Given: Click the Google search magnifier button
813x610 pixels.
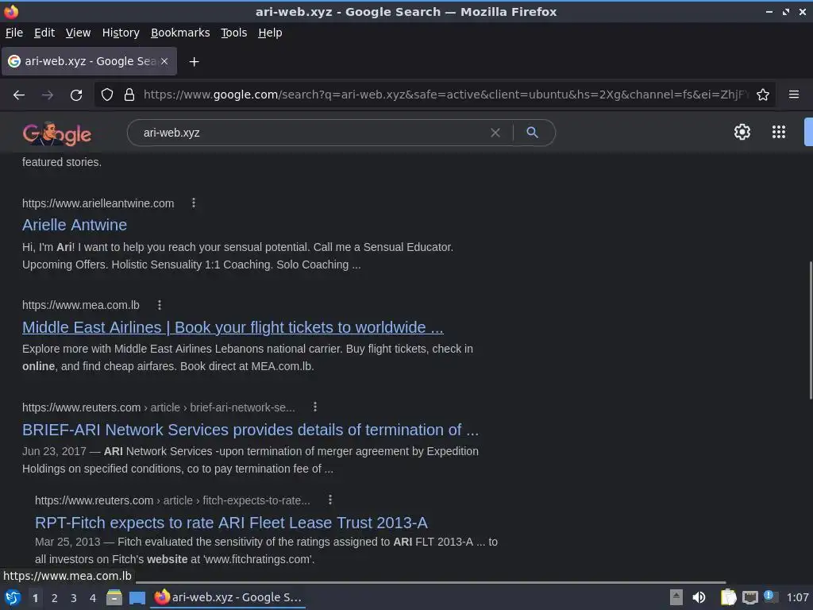Looking at the screenshot, I should coord(532,133).
